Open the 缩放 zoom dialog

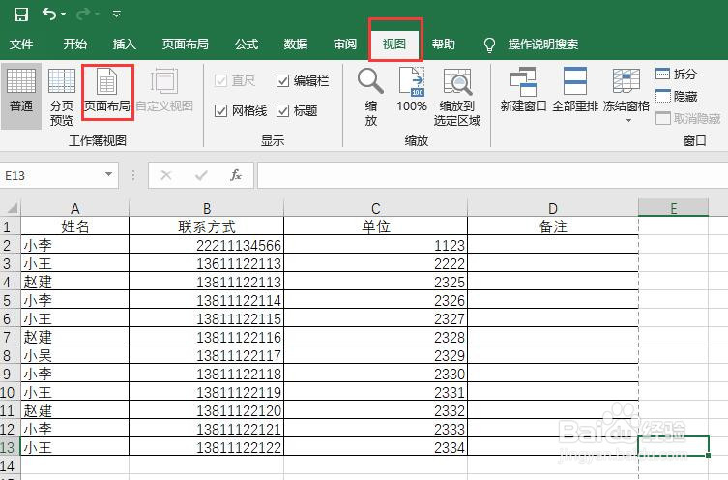[x=370, y=97]
